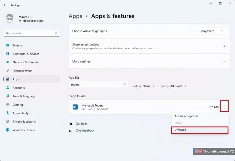The height and width of the screenshot is (161, 235).
Task: Click the m_lab@outlook.com account email
Action: pyautogui.click(x=31, y=21)
